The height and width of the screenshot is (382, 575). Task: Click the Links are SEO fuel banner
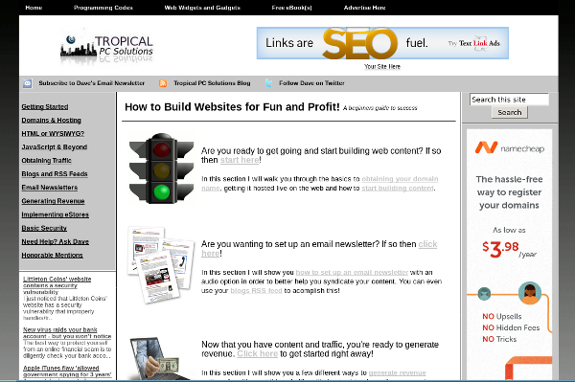click(382, 43)
